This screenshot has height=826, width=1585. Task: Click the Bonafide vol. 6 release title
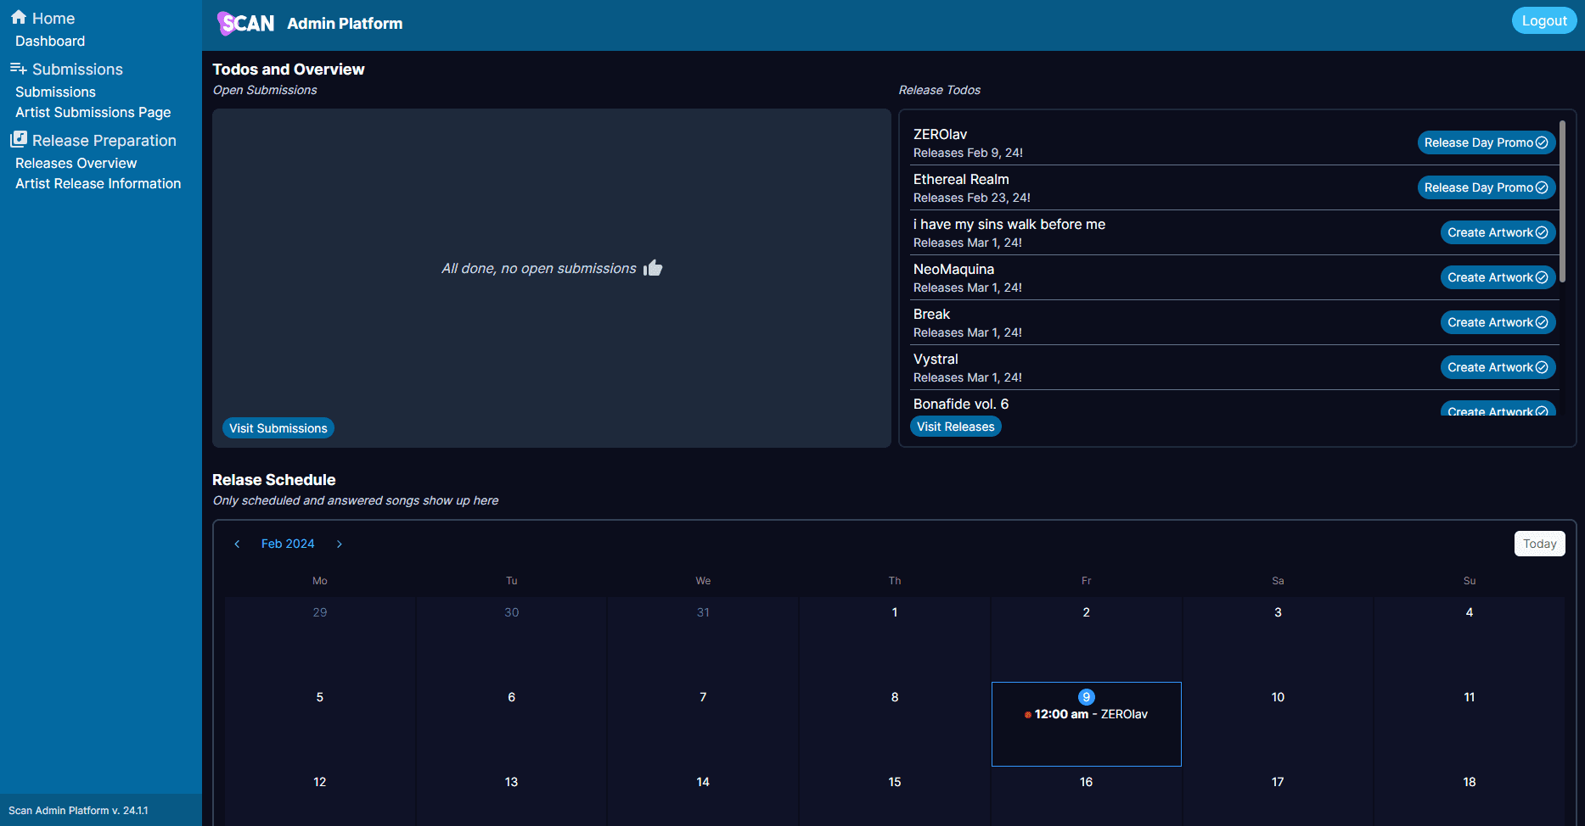coord(961,404)
